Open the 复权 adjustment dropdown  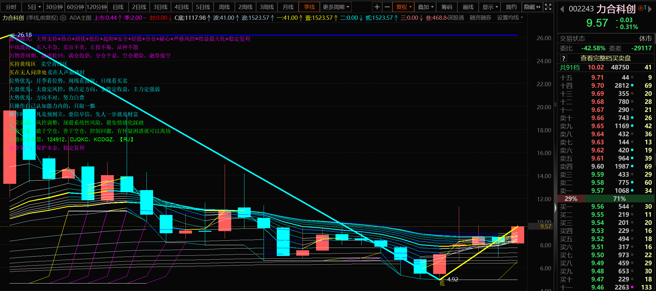(404, 7)
